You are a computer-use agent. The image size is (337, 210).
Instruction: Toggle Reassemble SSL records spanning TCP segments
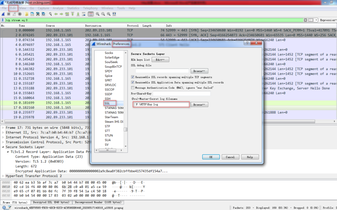(133, 77)
